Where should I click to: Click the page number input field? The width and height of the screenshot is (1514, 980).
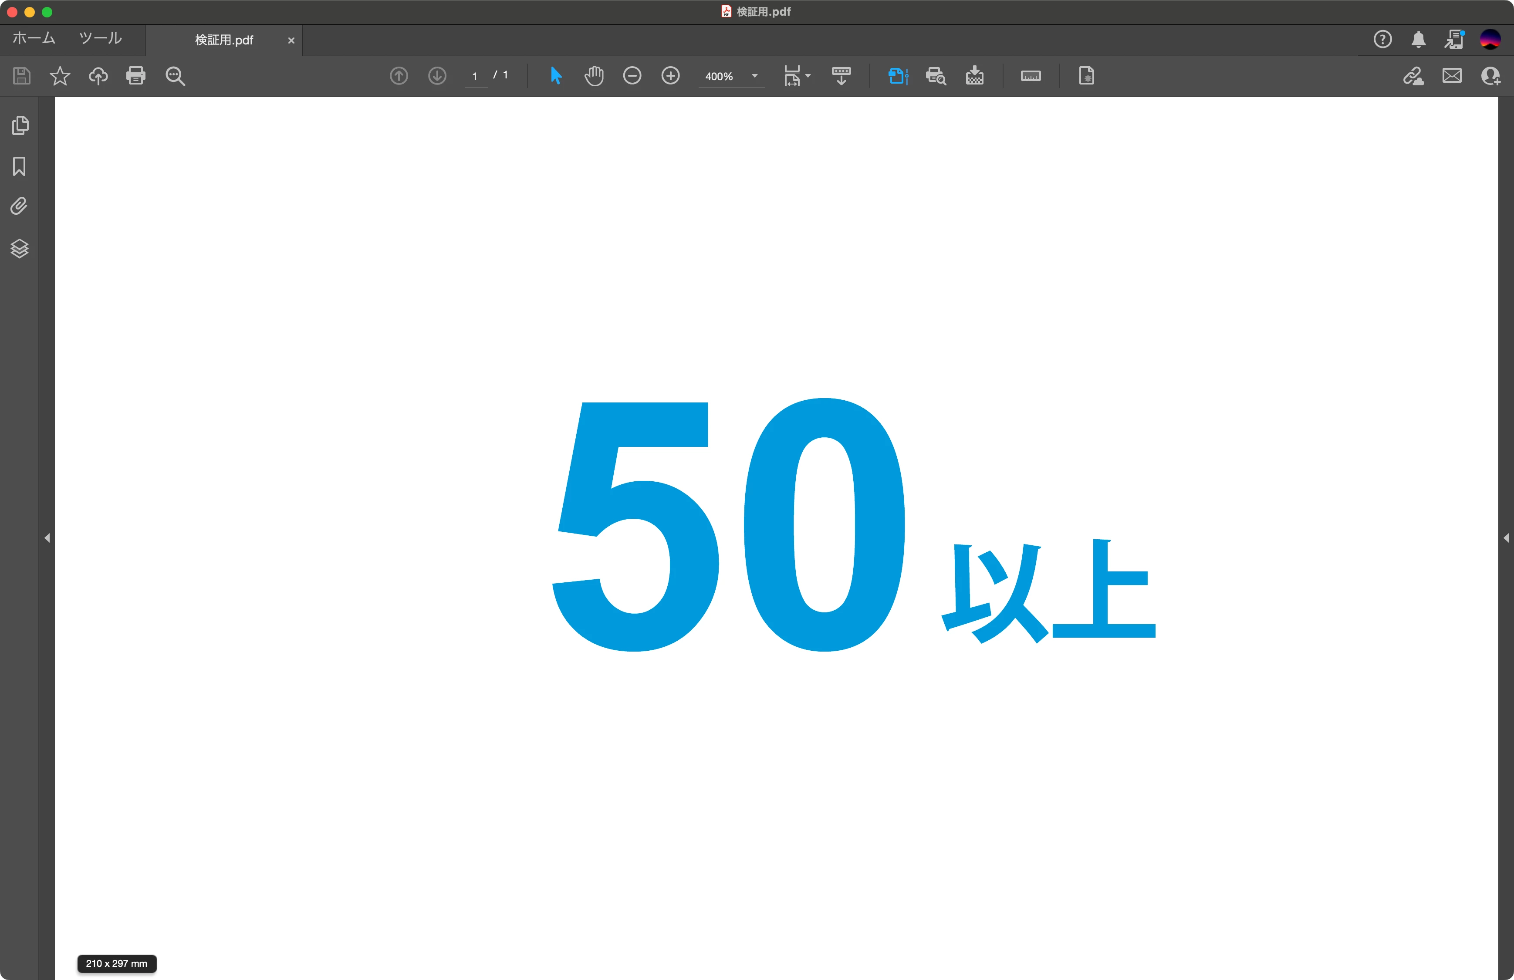click(x=475, y=76)
